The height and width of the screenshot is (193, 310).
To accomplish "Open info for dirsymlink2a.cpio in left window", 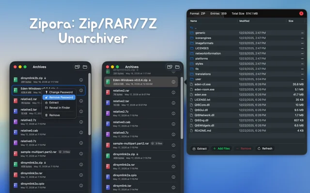I will pyautogui.click(x=81, y=185).
